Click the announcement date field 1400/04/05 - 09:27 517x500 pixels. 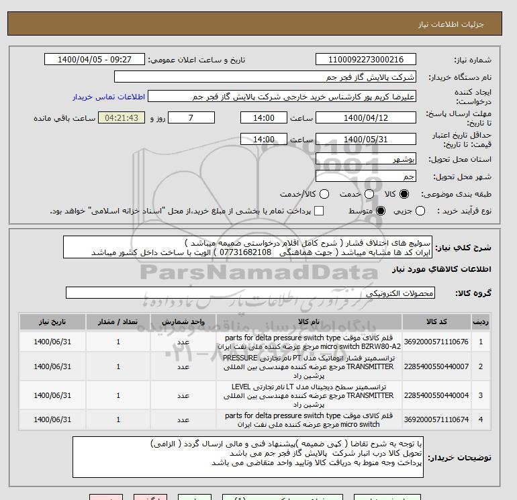(94, 59)
